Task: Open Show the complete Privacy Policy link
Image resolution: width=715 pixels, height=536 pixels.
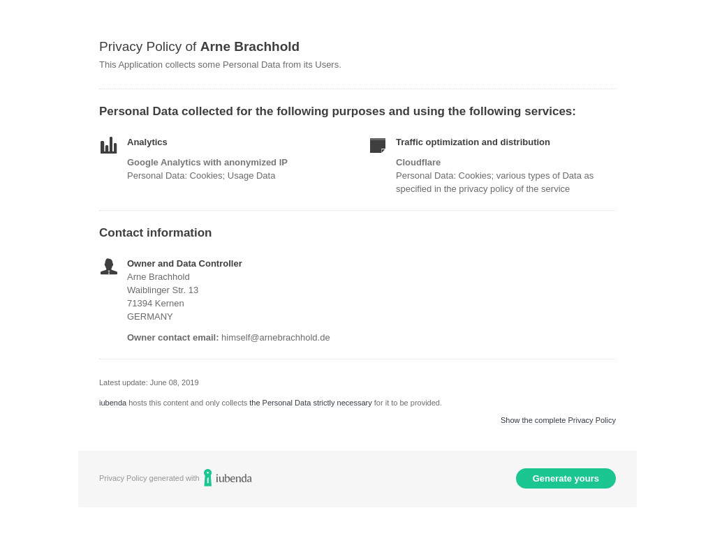Action: coord(558,420)
